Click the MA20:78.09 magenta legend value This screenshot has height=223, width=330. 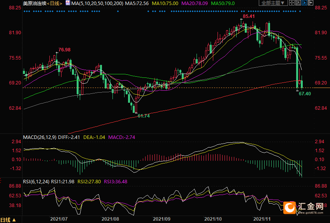[x=195, y=4]
